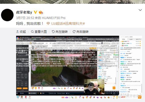Image resolution: width=145 pixels, height=102 pixels.
Task: Open the Uzi超话 super topic link
Action: [55, 23]
